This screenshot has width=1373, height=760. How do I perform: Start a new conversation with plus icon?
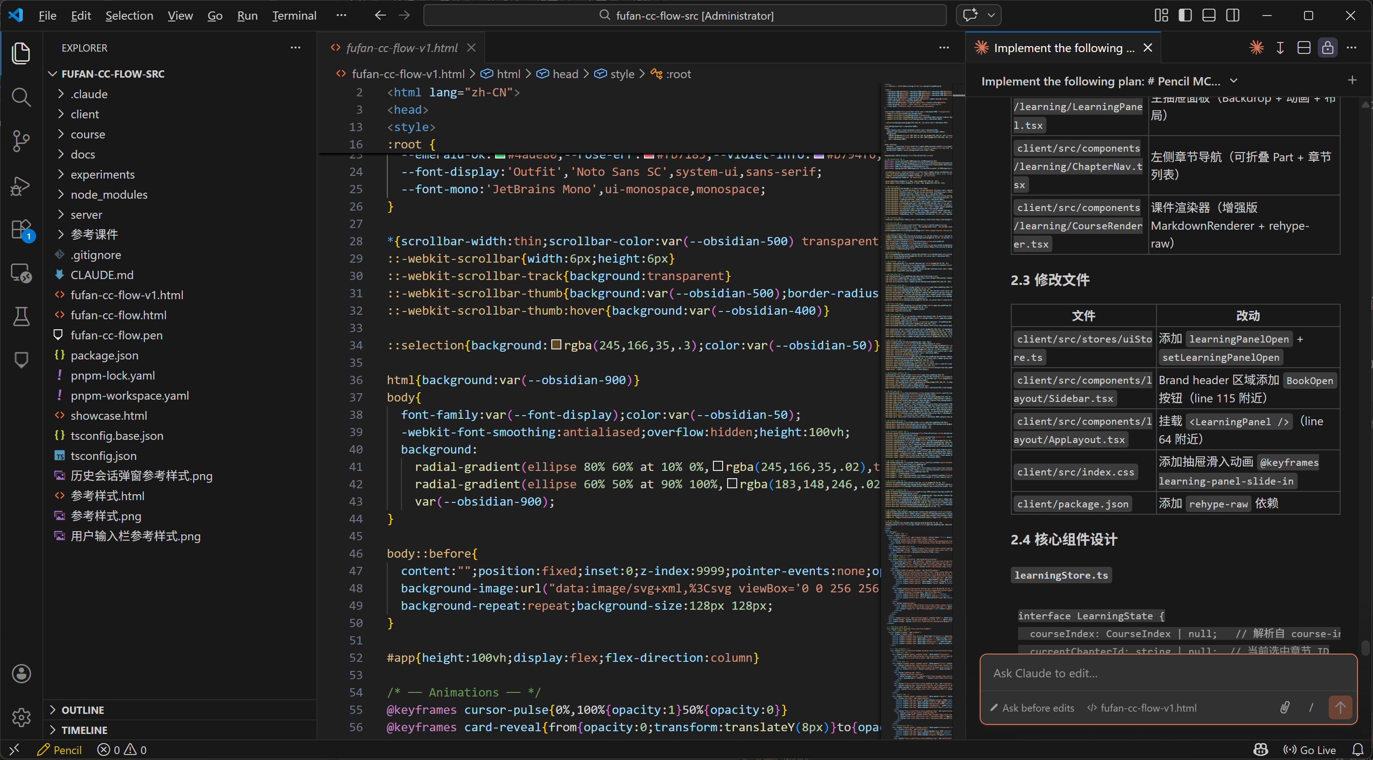point(1352,80)
